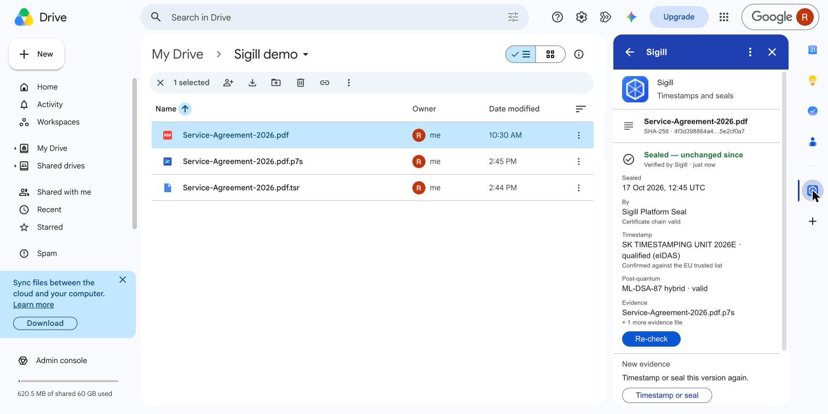Expand Shared drives tree

coord(15,166)
